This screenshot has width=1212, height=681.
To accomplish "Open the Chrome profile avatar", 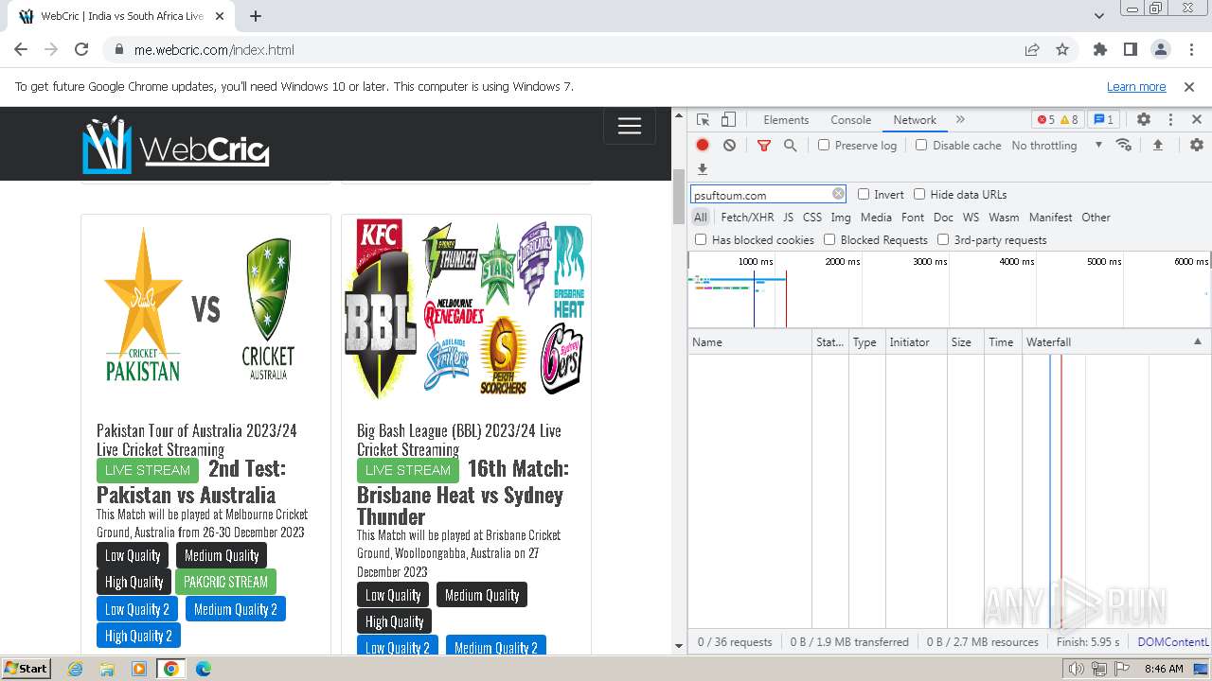I will [1160, 49].
